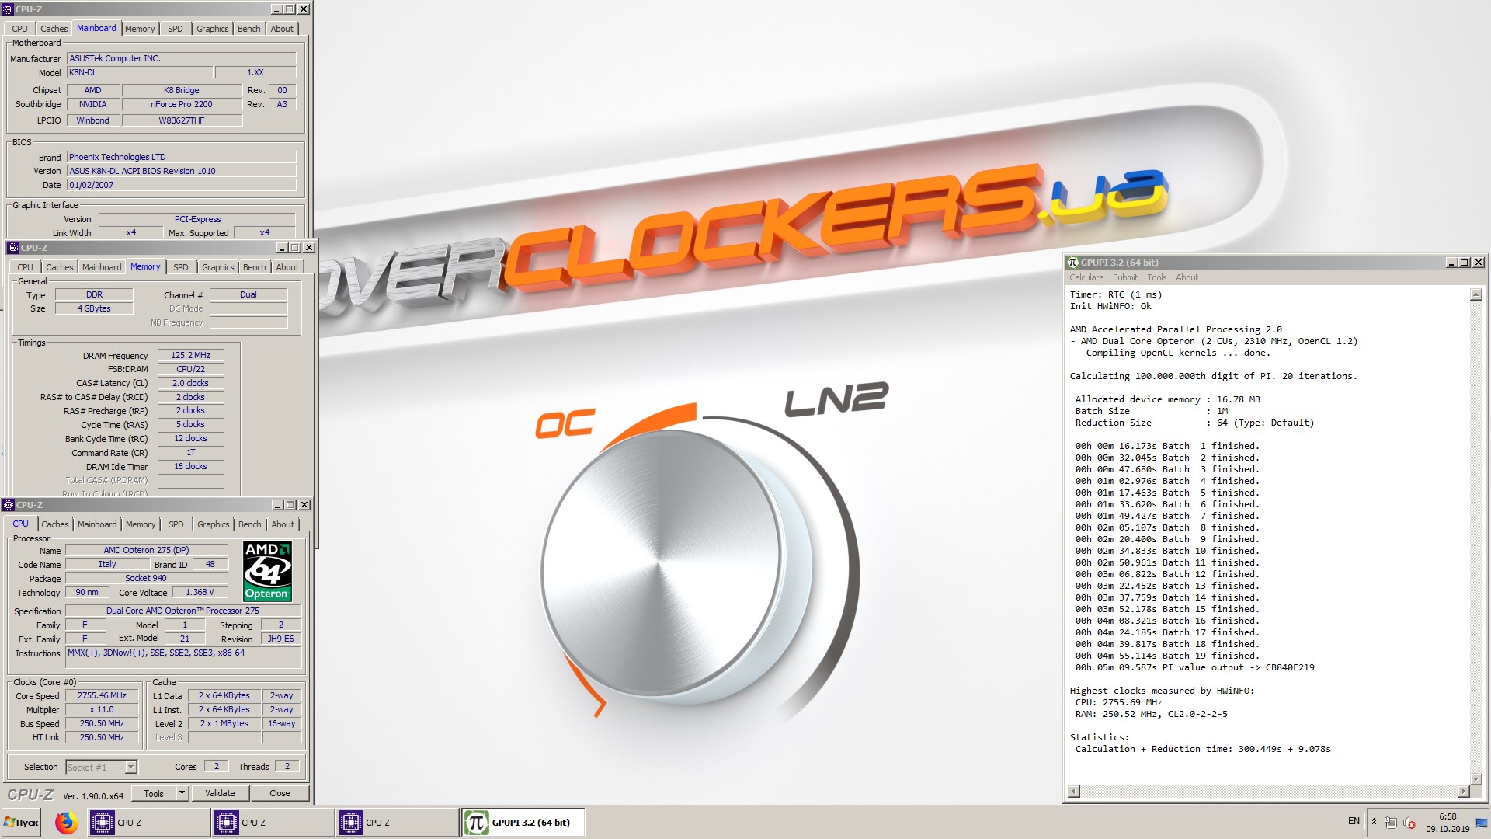Open the Пуск Start menu

point(22,822)
